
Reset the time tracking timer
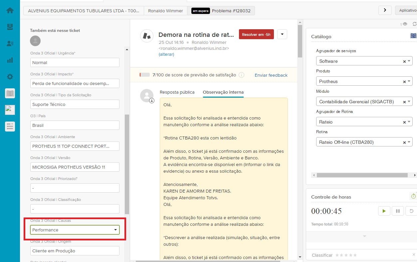coord(411,211)
